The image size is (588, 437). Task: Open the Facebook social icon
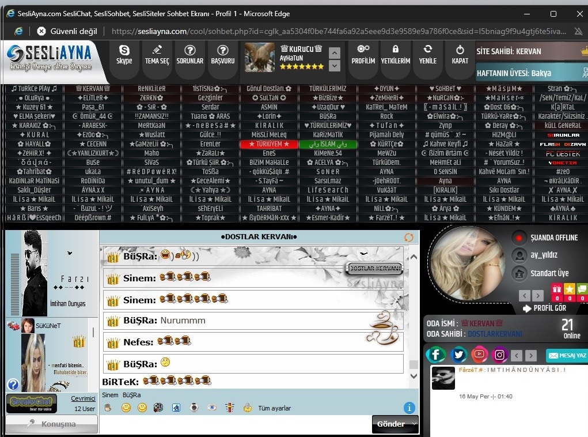click(436, 355)
